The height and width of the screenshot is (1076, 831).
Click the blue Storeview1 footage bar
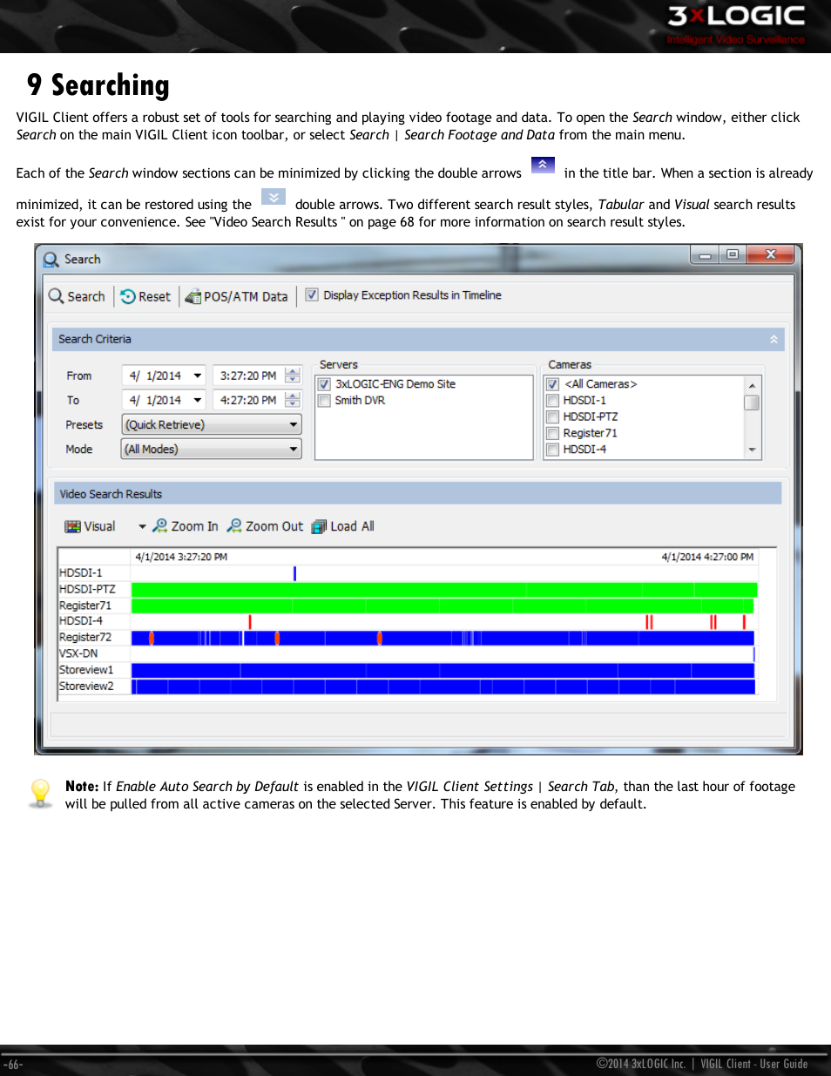(x=443, y=670)
